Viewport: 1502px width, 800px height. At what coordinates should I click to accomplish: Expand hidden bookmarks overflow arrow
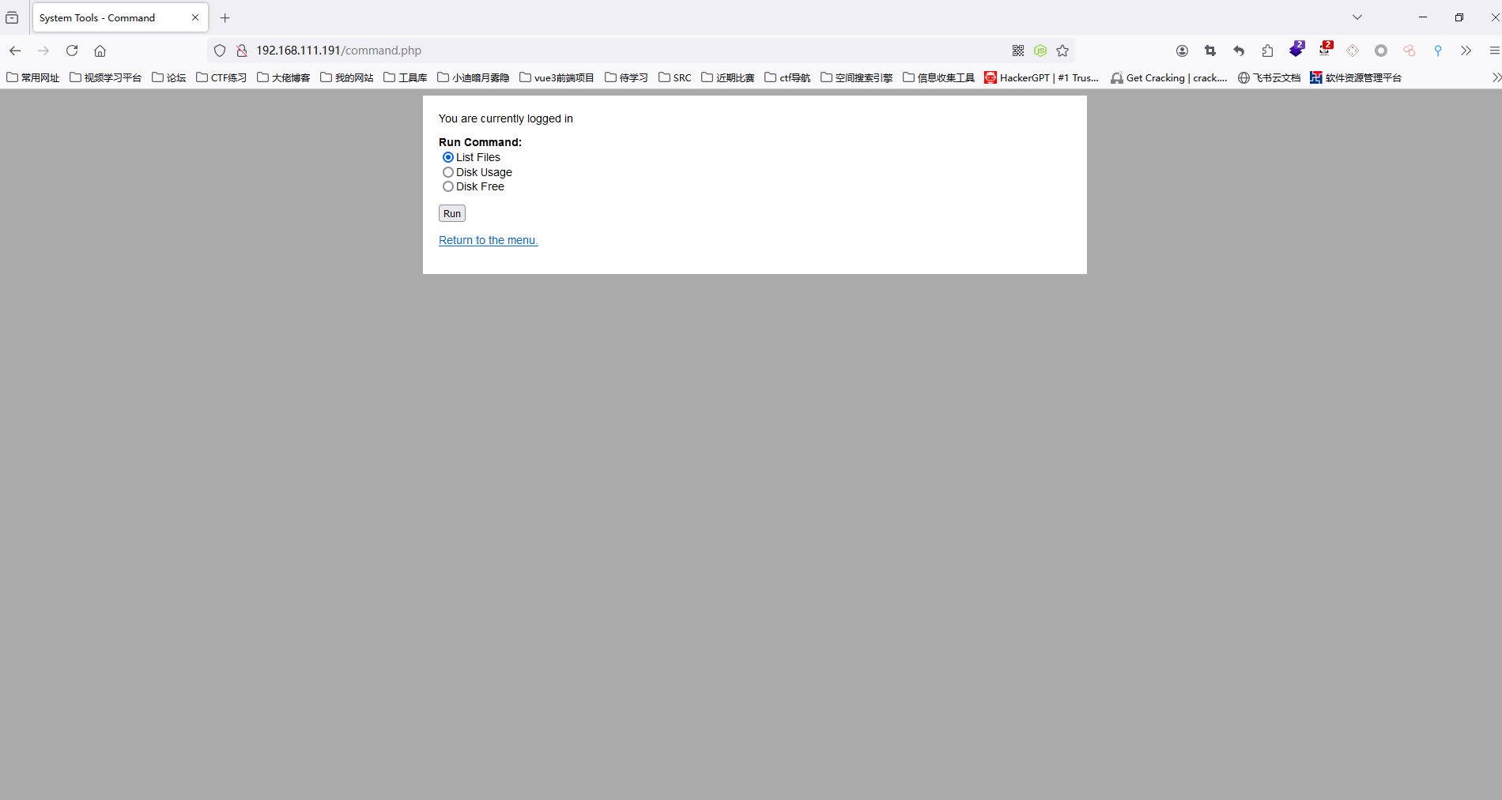pos(1496,77)
